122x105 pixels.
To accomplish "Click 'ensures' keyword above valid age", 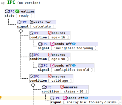I will click(58, 76).
